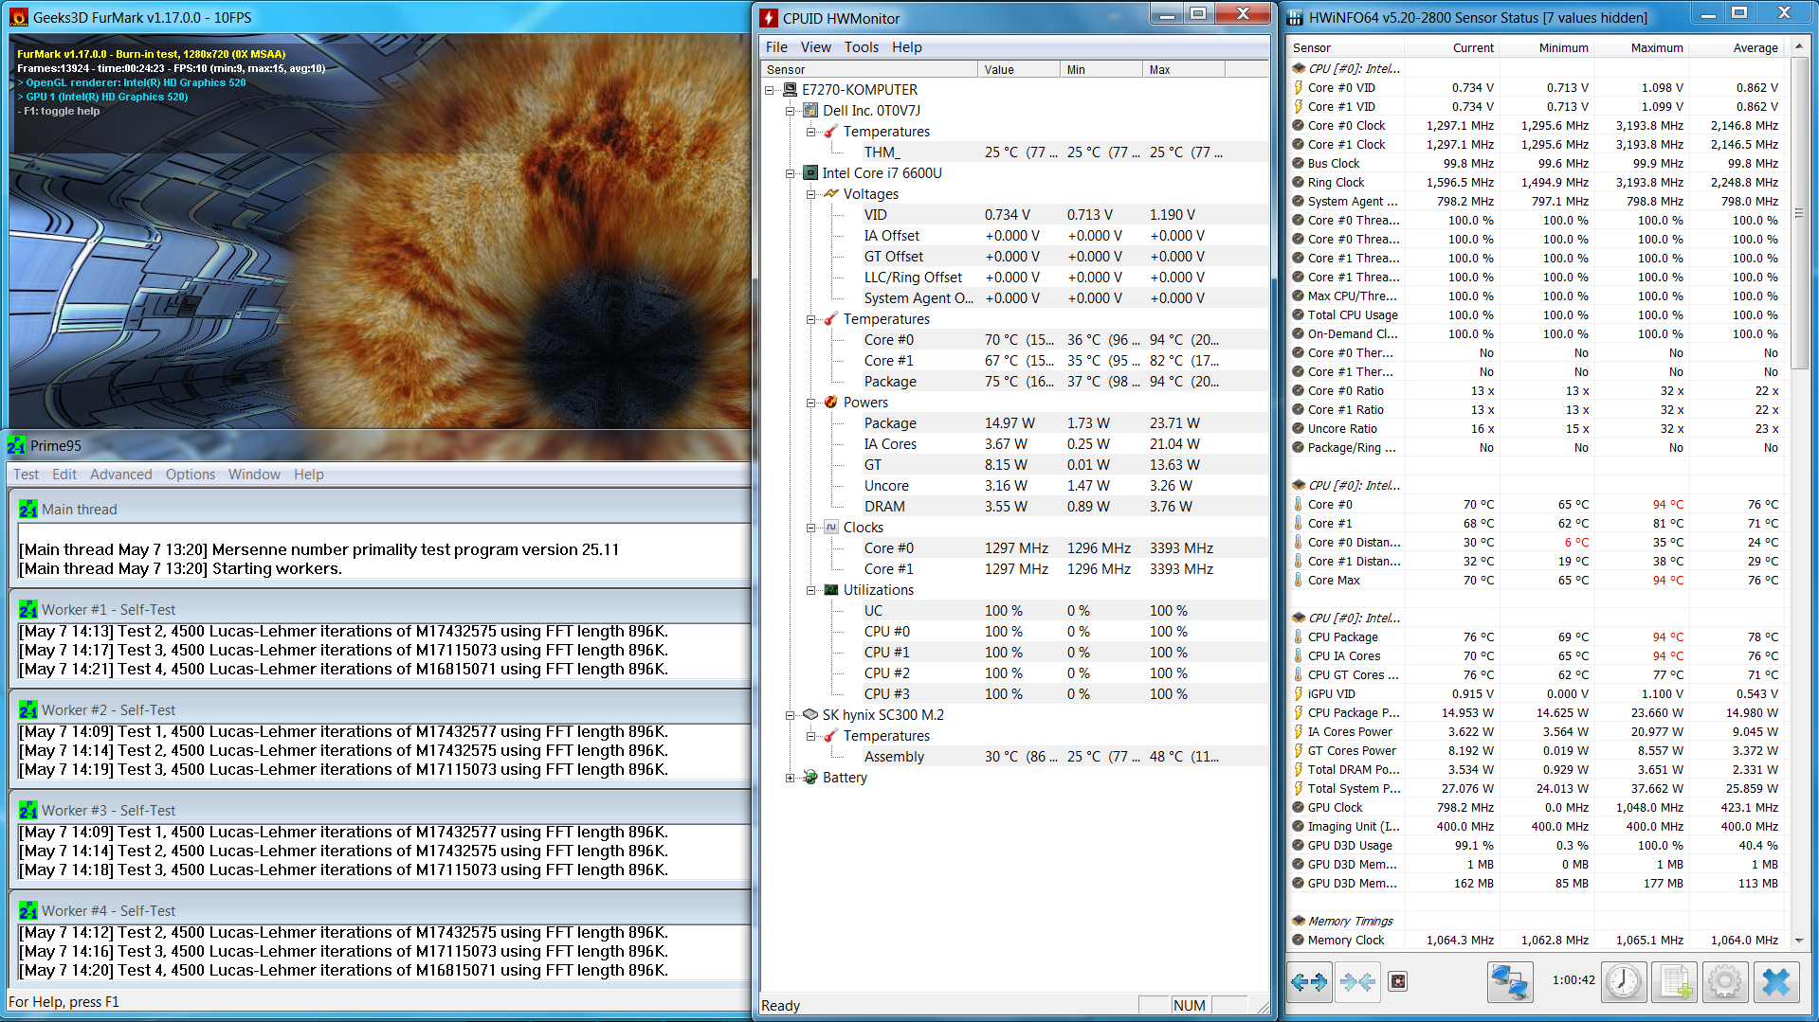Click HWiNFO blue X close-sensors button
The width and height of the screenshot is (1819, 1022).
[x=1775, y=981]
